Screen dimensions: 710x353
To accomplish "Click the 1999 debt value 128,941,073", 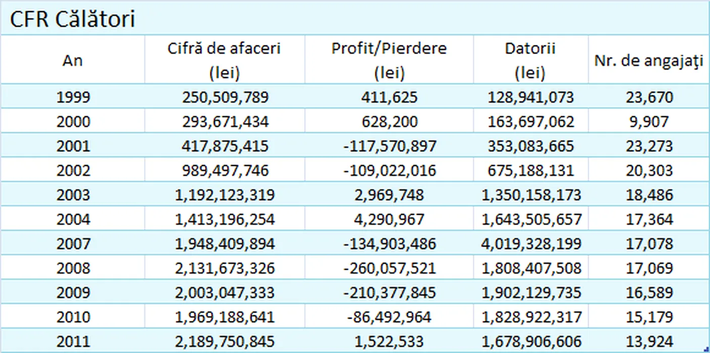I will click(x=530, y=97).
